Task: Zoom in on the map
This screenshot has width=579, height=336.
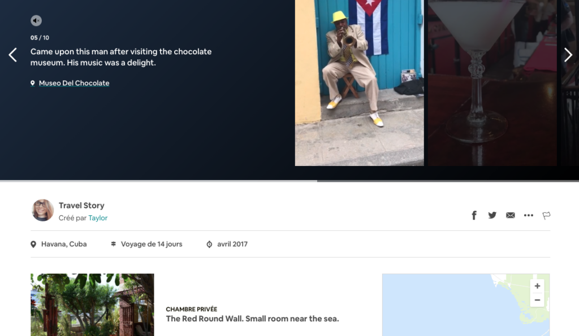Action: (537, 286)
